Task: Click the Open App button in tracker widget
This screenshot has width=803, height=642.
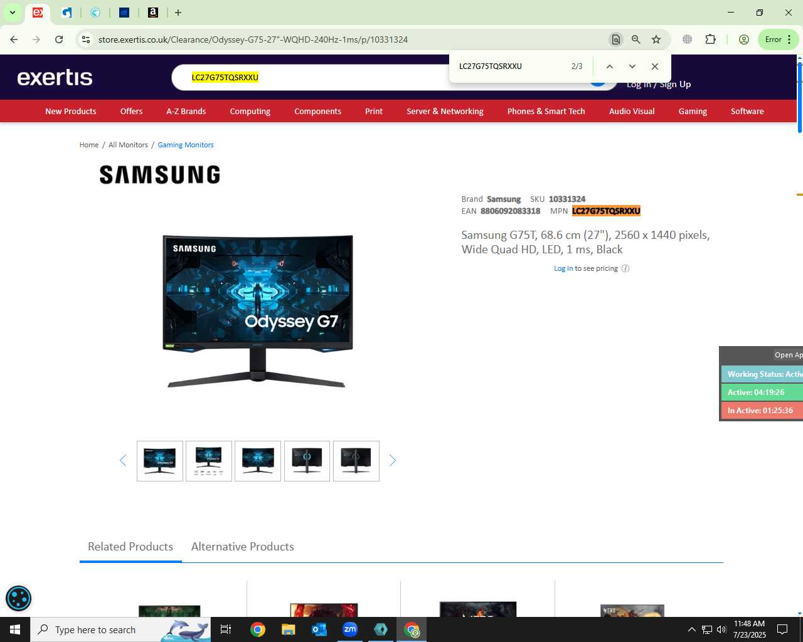Action: click(x=788, y=355)
